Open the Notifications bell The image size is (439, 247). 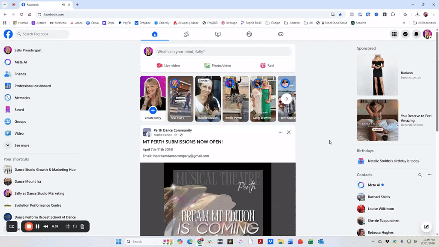[416, 34]
